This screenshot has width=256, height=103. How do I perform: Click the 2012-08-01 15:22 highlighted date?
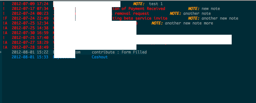click(x=30, y=52)
